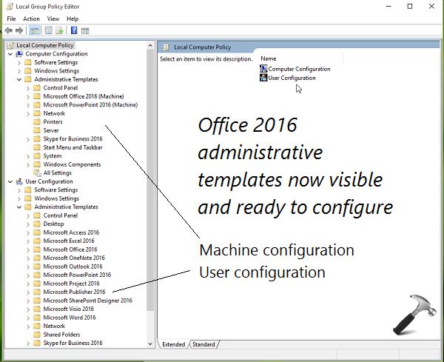444x362 pixels.
Task: Expand Microsoft Outlook 2016 folder arrow
Action: click(x=28, y=267)
